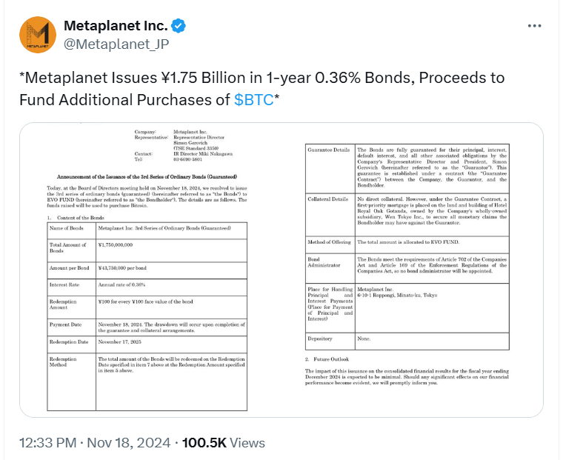
Task: Visit the @Metaplanet_JP handle
Action: pyautogui.click(x=116, y=44)
